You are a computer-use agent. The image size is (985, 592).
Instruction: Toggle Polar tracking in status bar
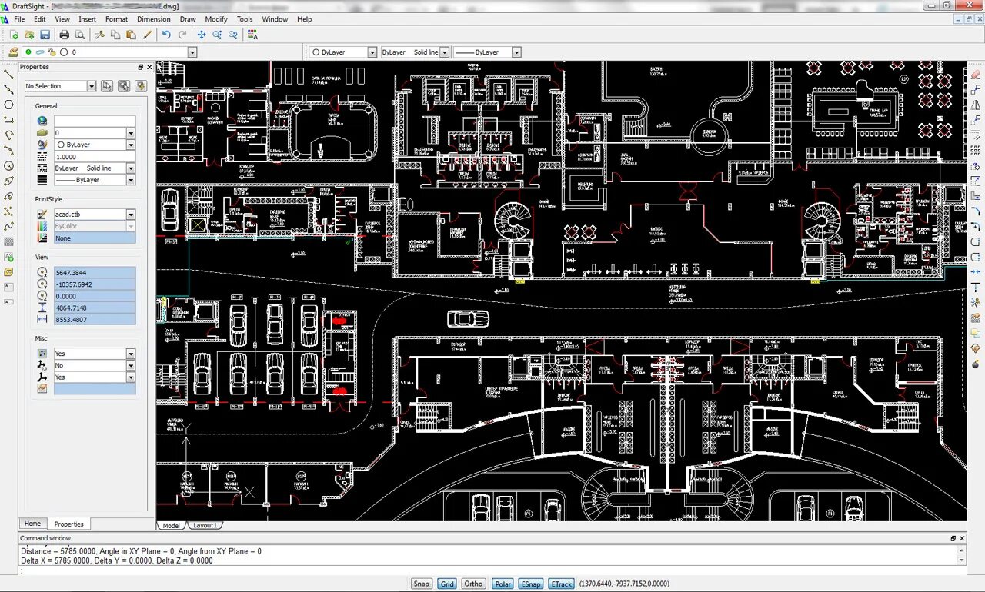[x=503, y=584]
